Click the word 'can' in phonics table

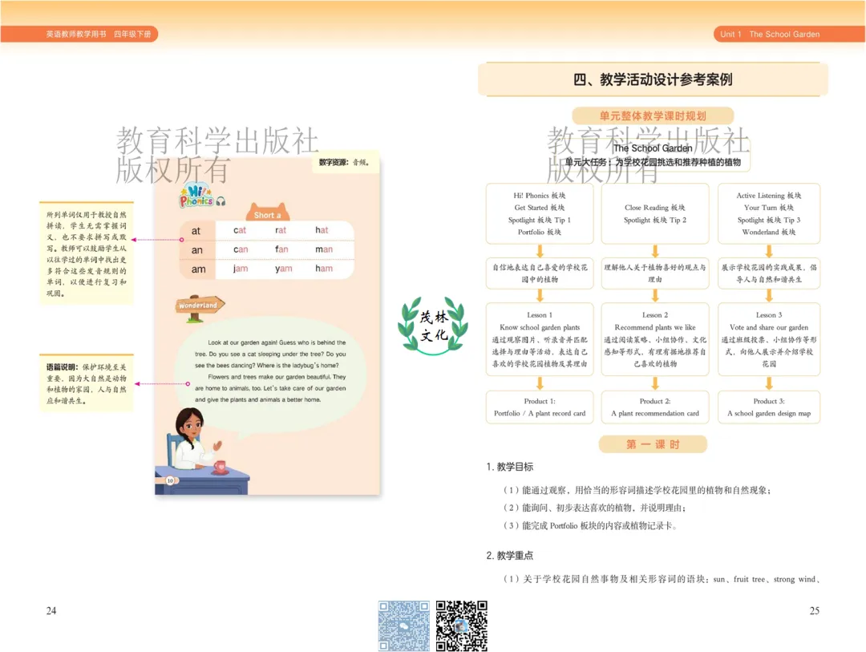241,249
